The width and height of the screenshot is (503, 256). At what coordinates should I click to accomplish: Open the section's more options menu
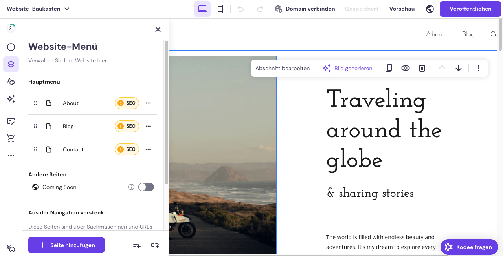[x=479, y=68]
